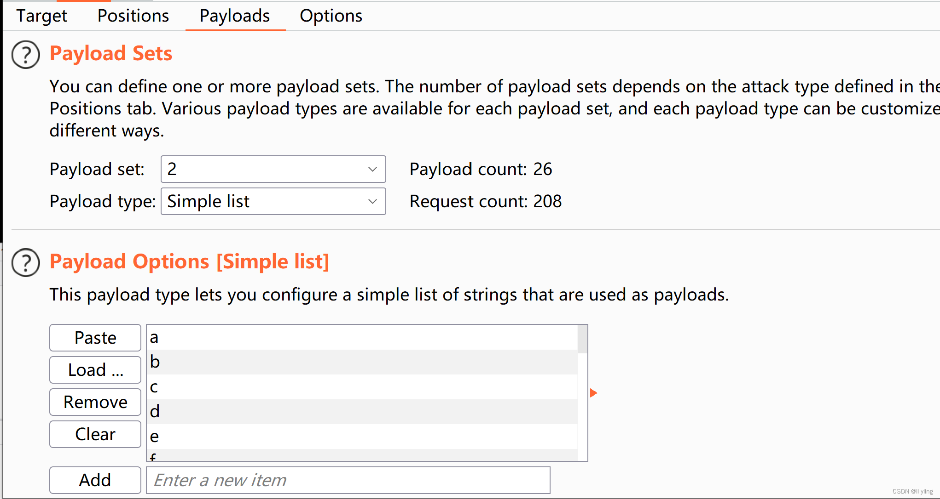The width and height of the screenshot is (940, 499).
Task: Click the payload list scrollbar thumb
Action: (583, 339)
